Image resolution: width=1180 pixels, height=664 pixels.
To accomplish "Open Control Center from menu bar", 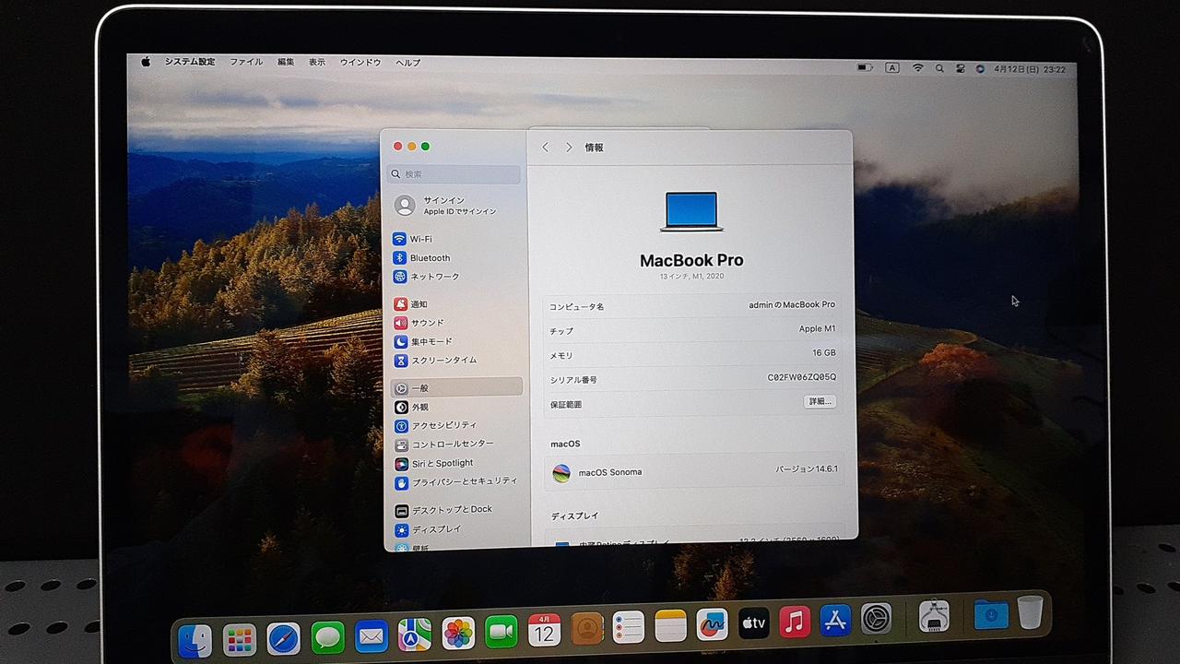I will 960,68.
